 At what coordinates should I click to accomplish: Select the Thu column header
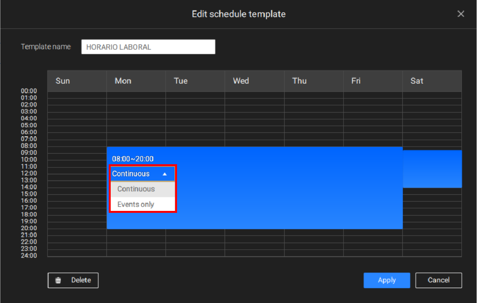(x=314, y=81)
